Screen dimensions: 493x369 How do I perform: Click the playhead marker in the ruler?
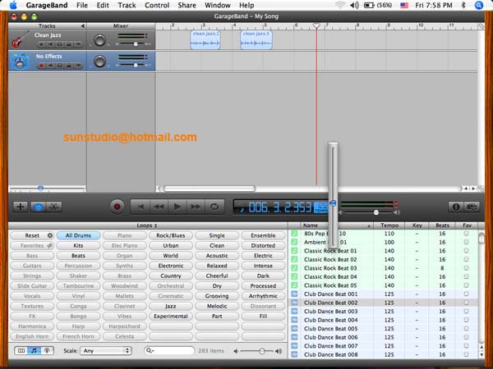tap(316, 26)
